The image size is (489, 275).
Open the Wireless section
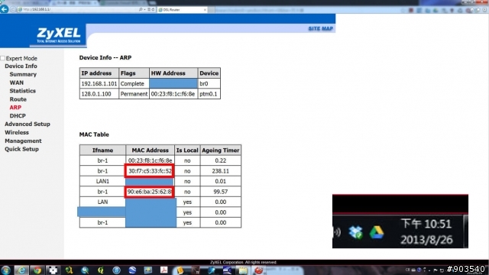click(x=17, y=132)
